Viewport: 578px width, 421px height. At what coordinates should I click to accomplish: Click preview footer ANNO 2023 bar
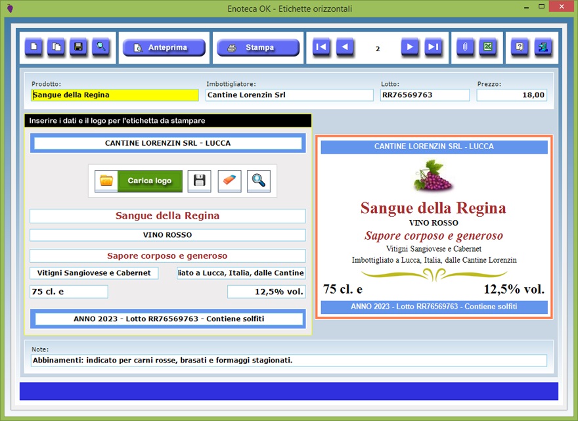(x=434, y=306)
